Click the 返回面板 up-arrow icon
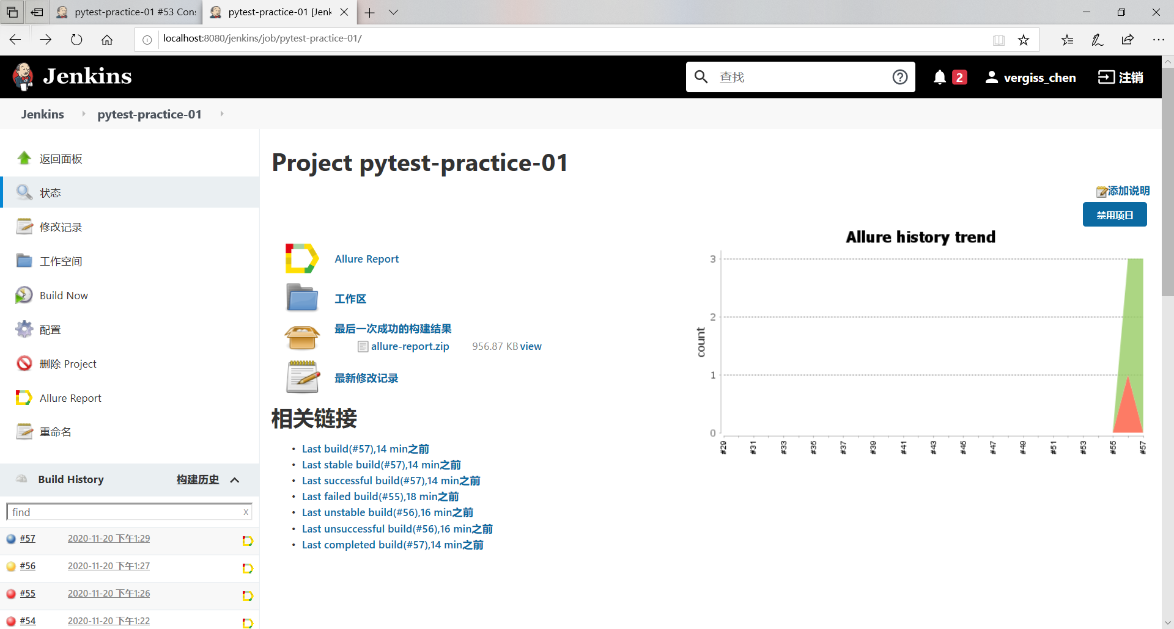The height and width of the screenshot is (629, 1174). coord(24,158)
